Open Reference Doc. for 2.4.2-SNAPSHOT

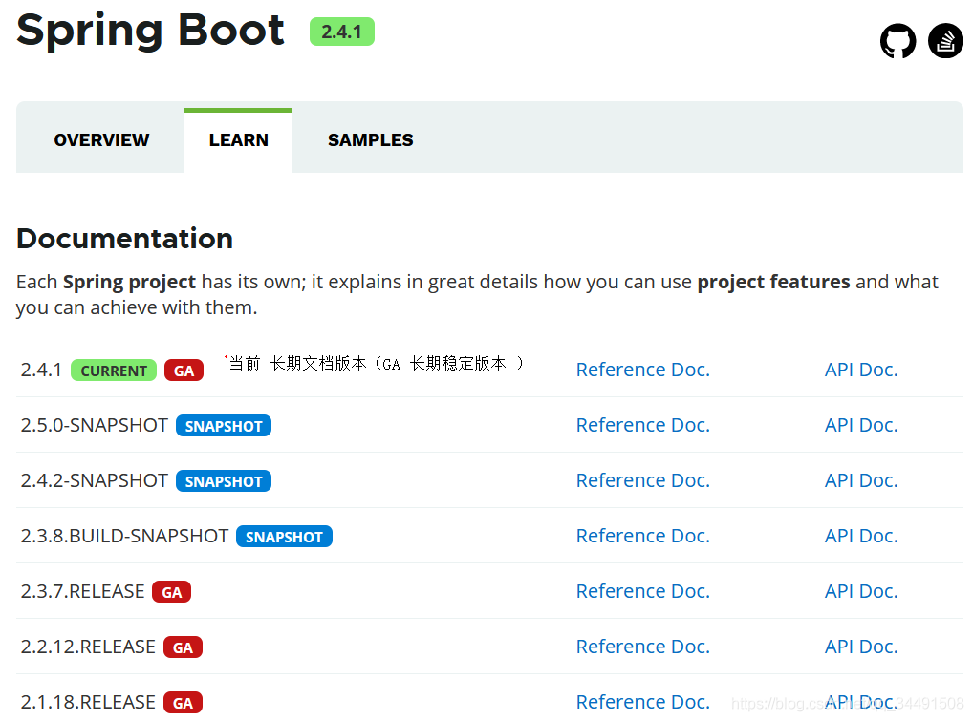(x=643, y=480)
